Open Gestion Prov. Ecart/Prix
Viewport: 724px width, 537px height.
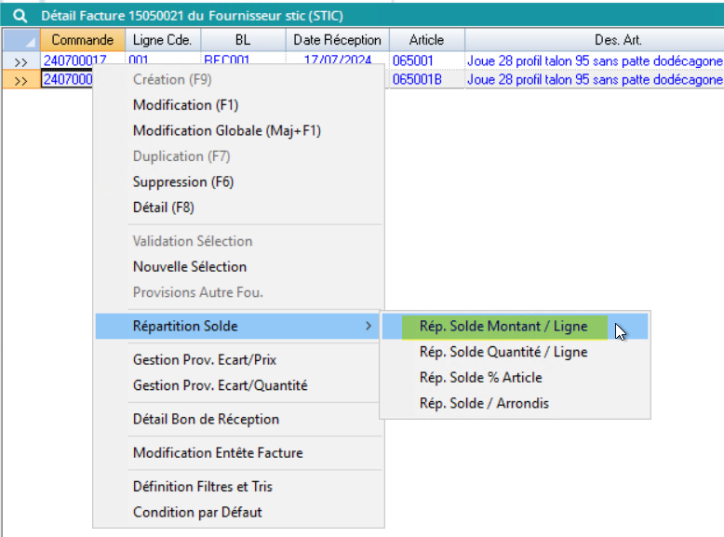coord(205,359)
